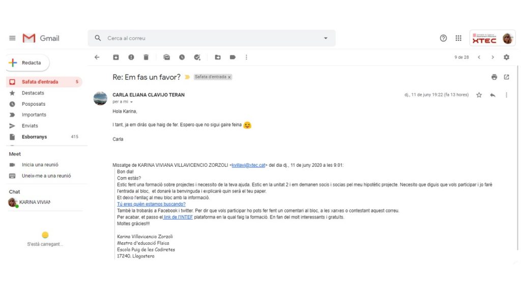Image resolution: width=521 pixels, height=293 pixels.
Task: Star the message from Carla
Action: 479,95
